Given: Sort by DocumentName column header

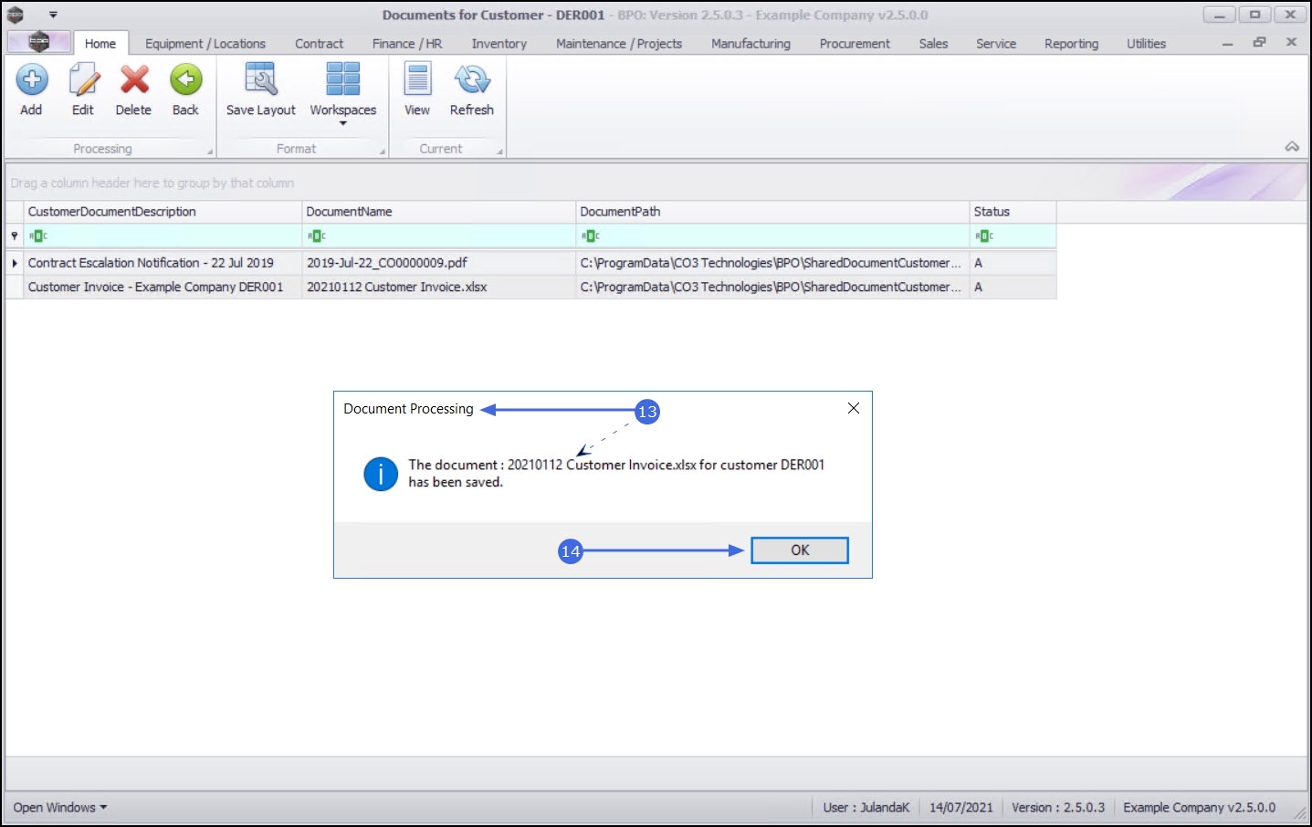Looking at the screenshot, I should tap(439, 212).
